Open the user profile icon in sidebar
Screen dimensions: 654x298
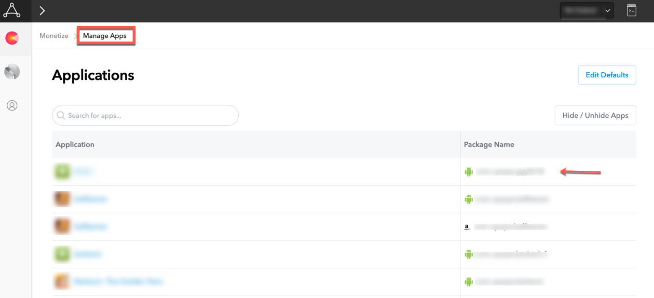pos(12,105)
